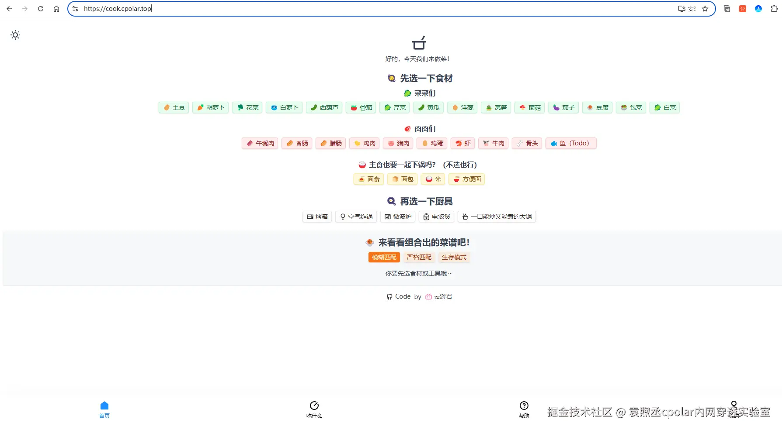
Task: Open the 首页 bottom tab
Action: [x=104, y=409]
